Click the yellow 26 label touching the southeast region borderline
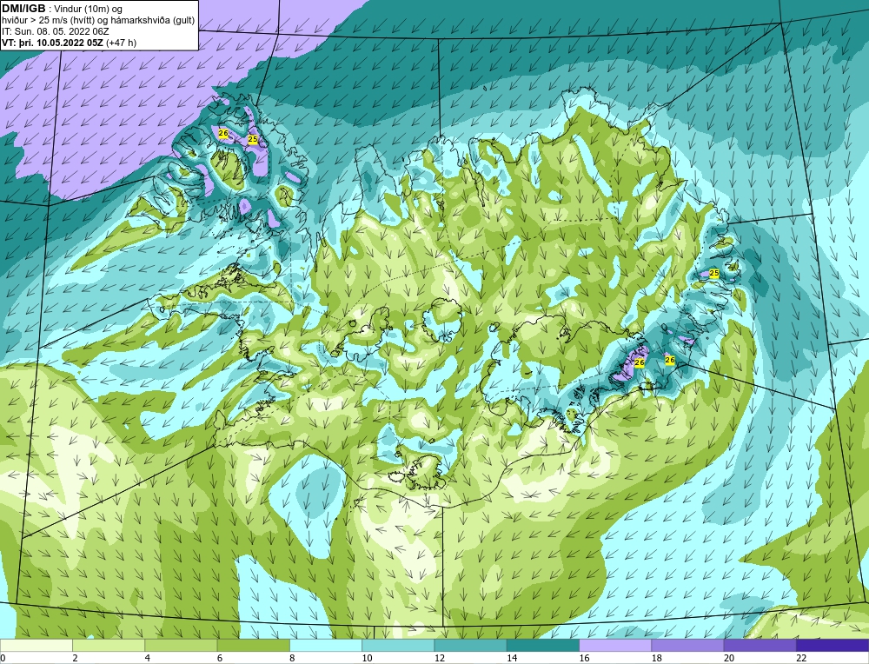The width and height of the screenshot is (869, 664). tap(669, 361)
